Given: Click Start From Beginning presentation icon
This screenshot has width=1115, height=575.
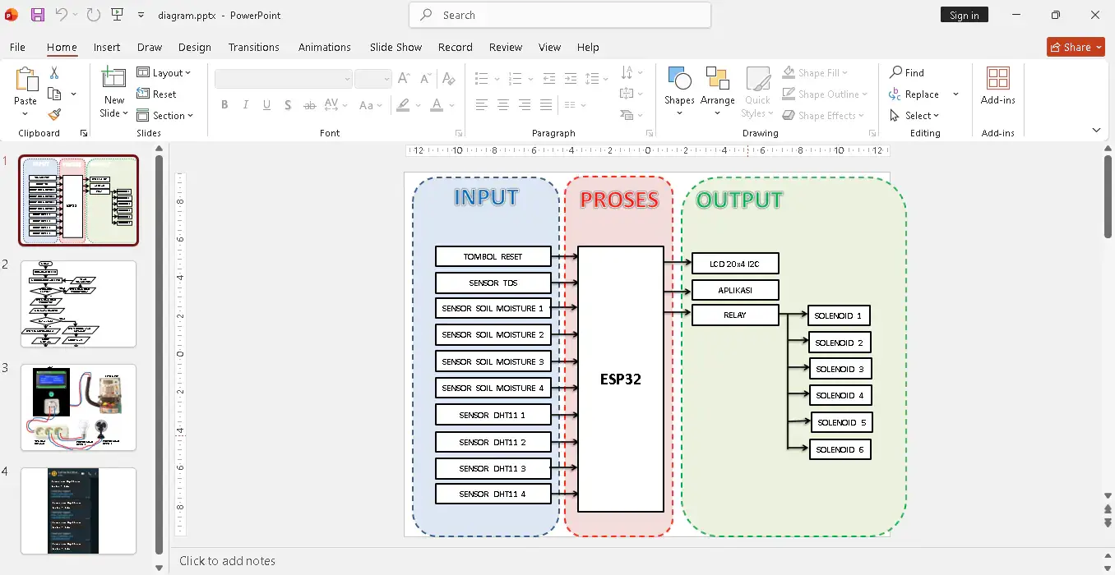Looking at the screenshot, I should click(x=116, y=15).
